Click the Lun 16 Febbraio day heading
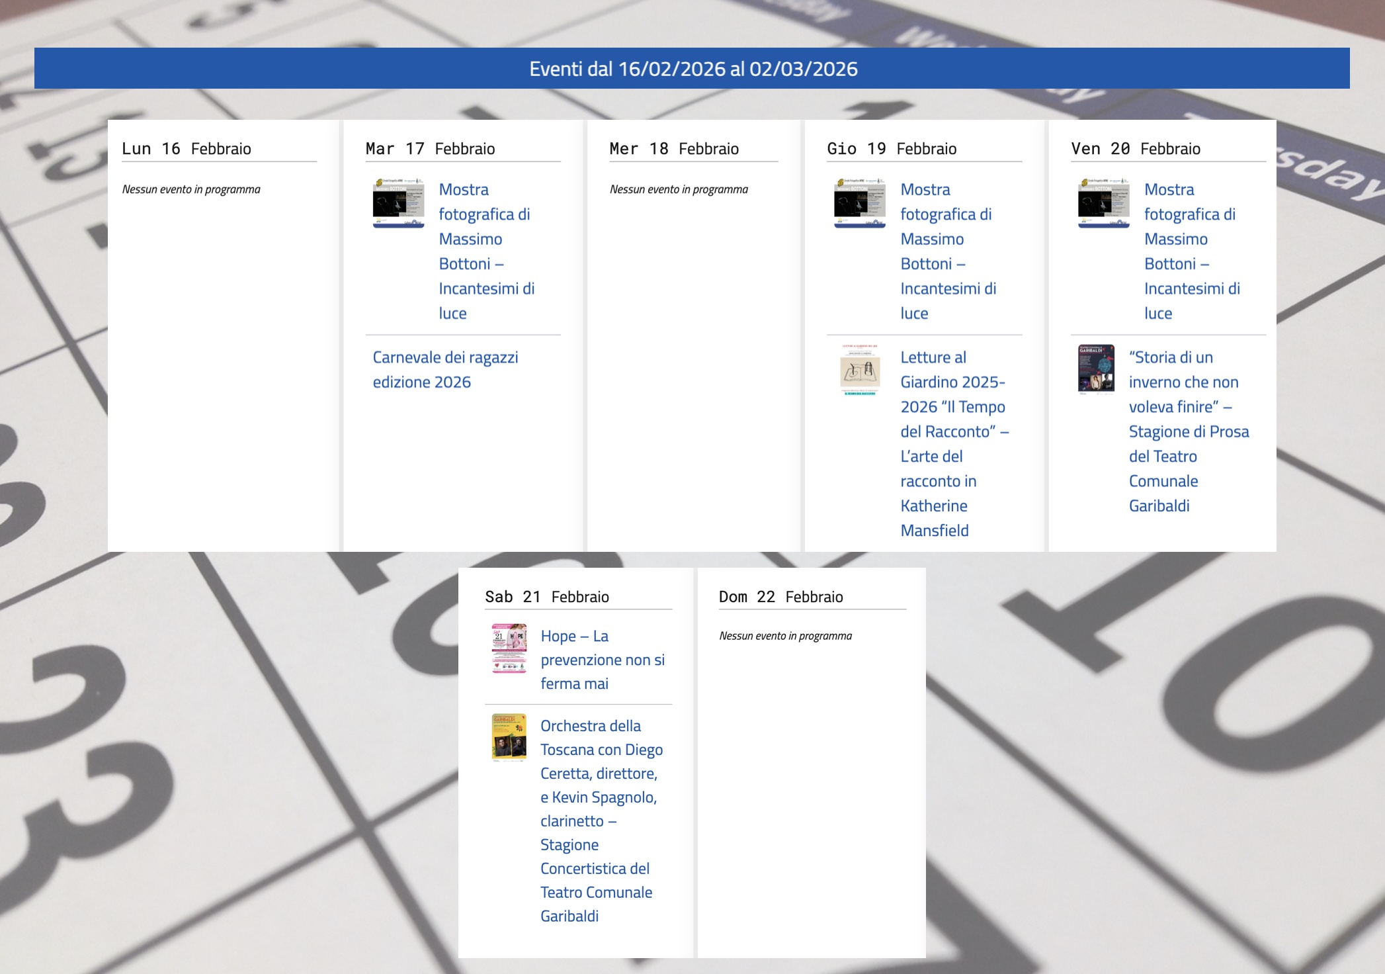 click(x=187, y=149)
